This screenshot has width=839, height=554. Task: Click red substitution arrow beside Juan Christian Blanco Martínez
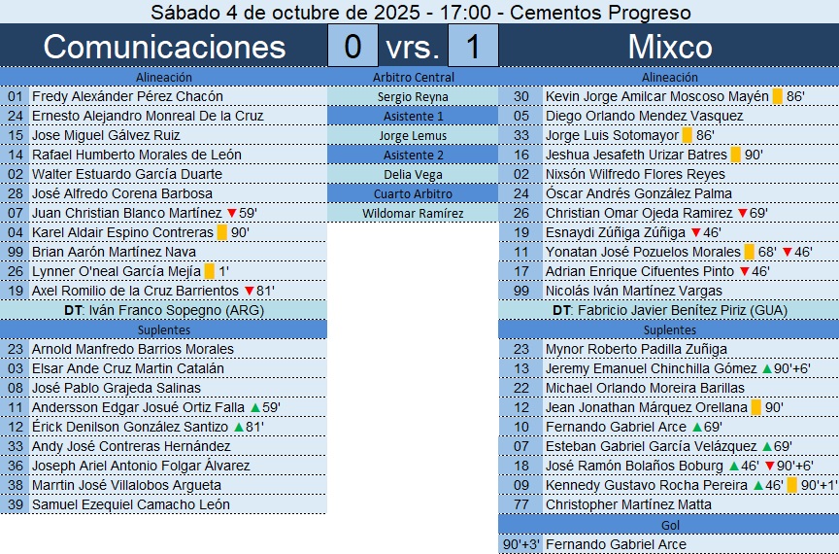coord(231,213)
